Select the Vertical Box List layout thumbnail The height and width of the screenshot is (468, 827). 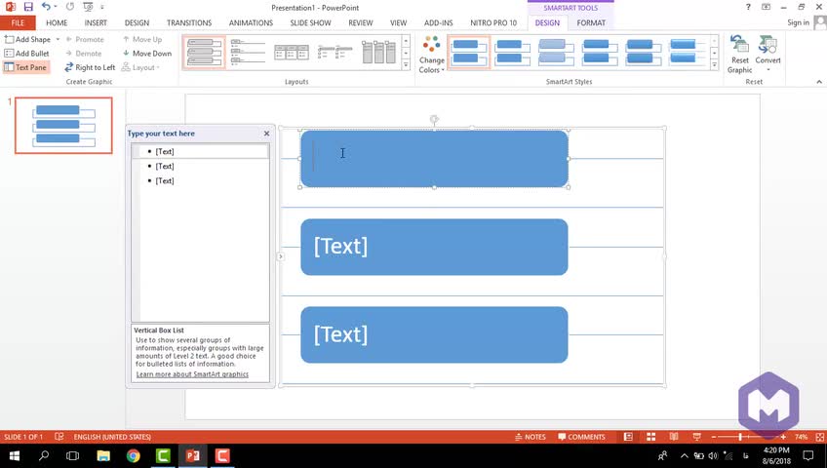click(x=204, y=53)
